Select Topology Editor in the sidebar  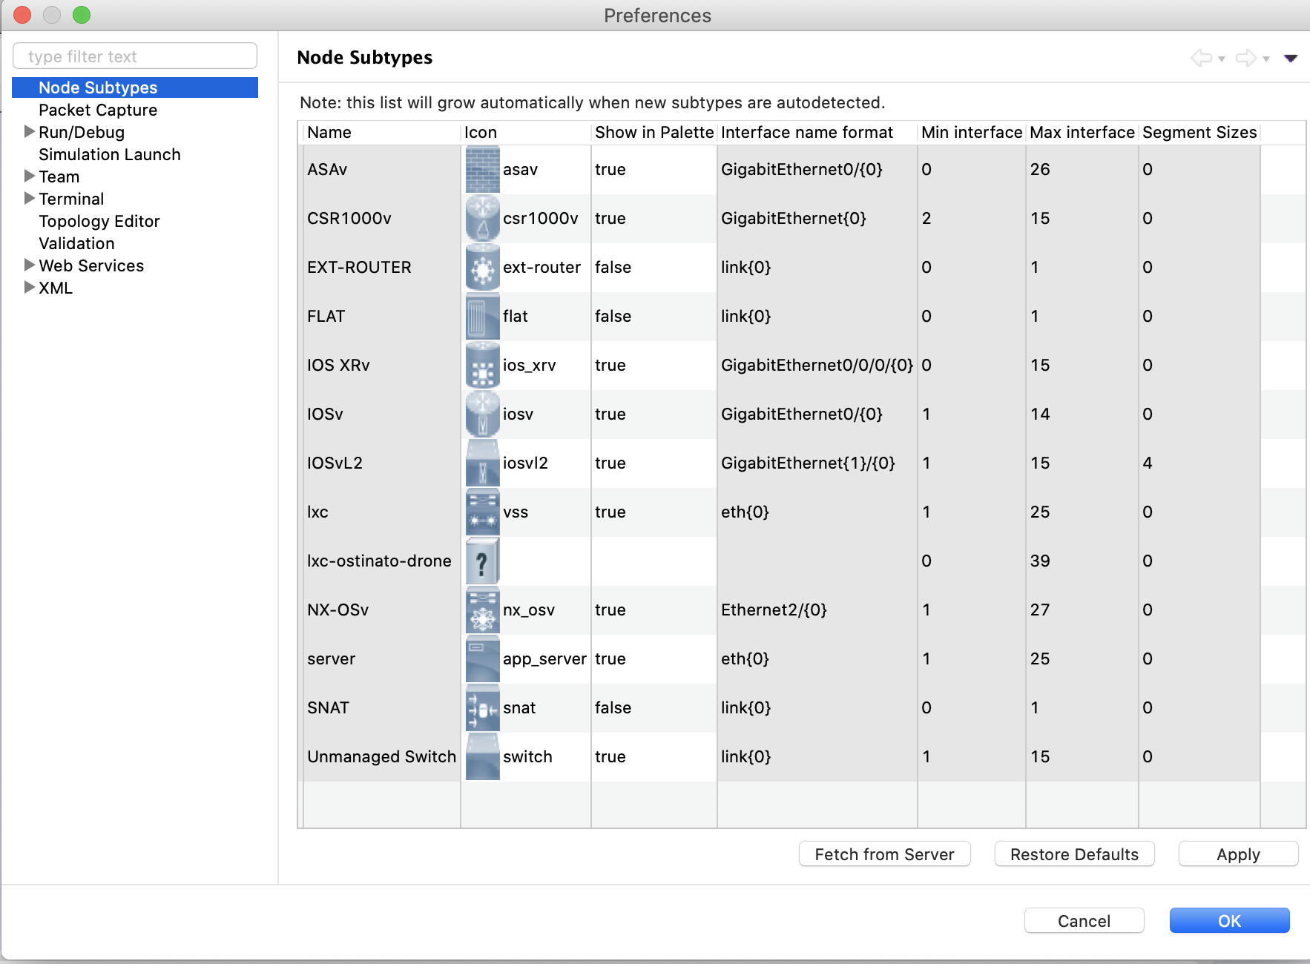pyautogui.click(x=99, y=222)
